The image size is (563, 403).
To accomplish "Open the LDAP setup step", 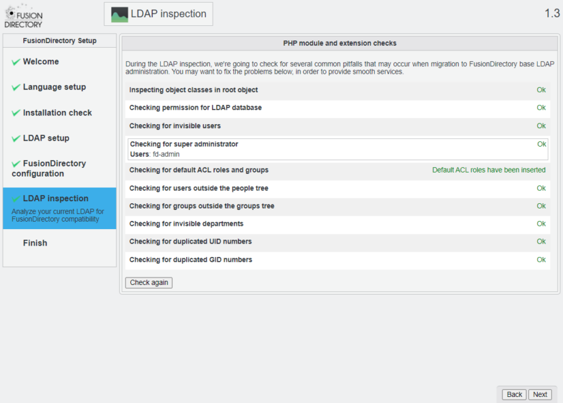I will click(46, 138).
